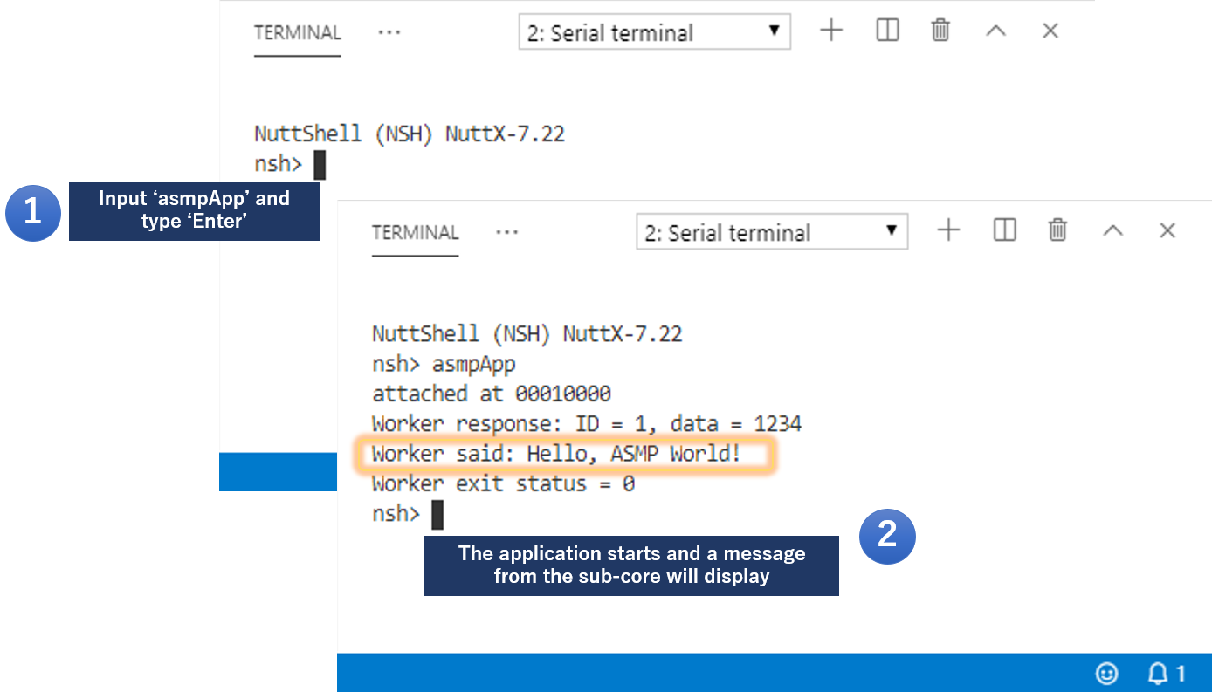
Task: Open the feedback smiley in the status bar
Action: point(1106,674)
